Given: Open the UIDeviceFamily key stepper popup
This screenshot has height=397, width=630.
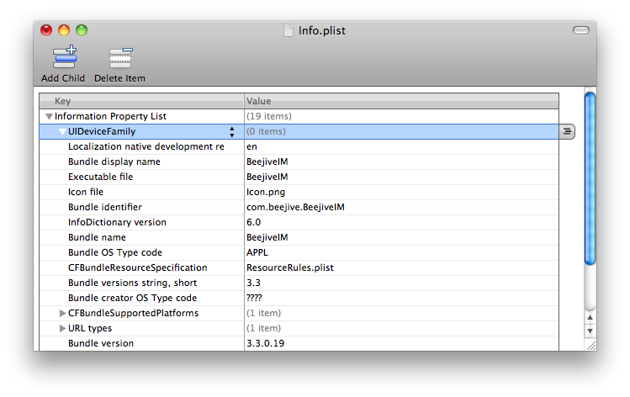Looking at the screenshot, I should [232, 131].
